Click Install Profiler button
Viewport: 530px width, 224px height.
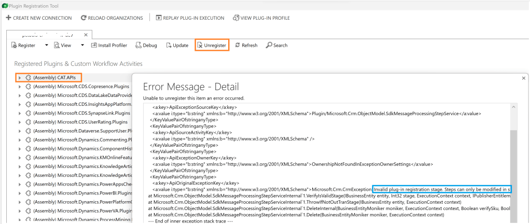(x=109, y=45)
